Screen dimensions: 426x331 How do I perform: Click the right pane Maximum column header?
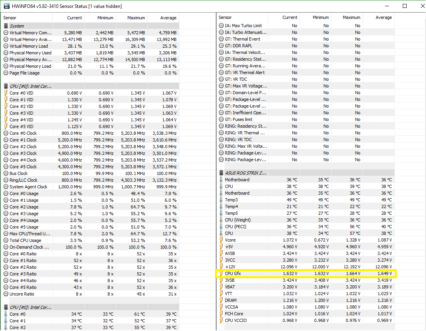[x=347, y=17]
